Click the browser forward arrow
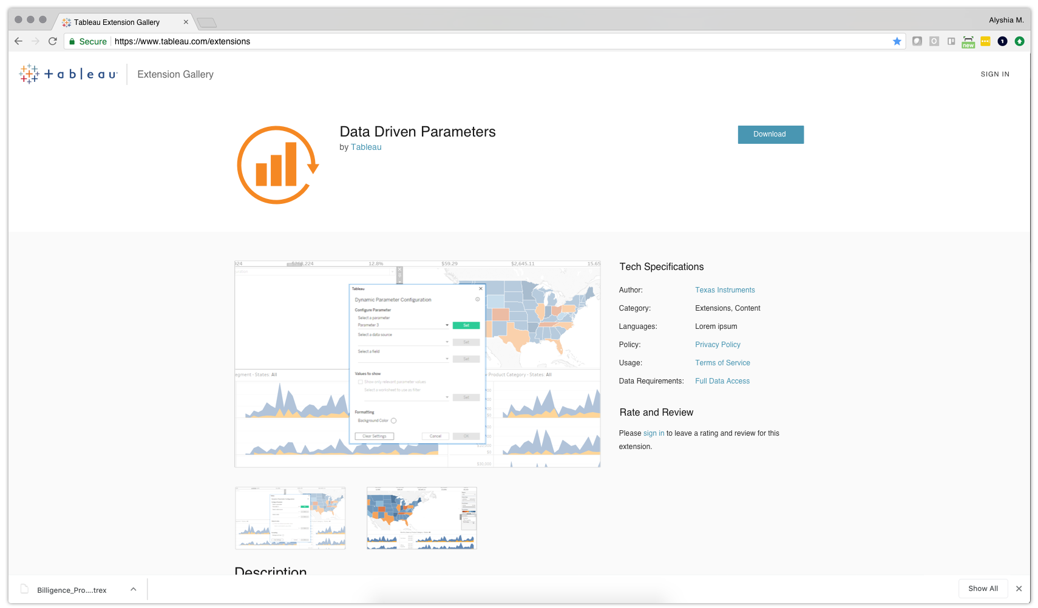The image size is (1038, 608). 35,41
